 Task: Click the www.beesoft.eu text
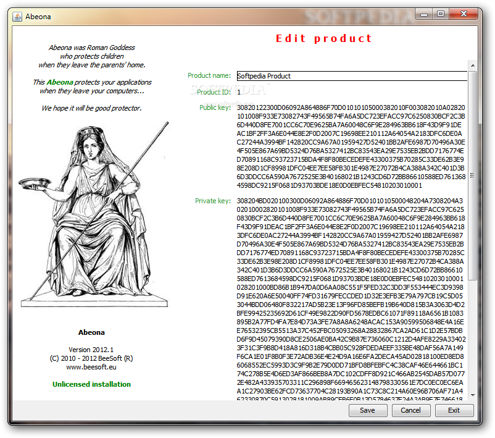click(x=91, y=367)
